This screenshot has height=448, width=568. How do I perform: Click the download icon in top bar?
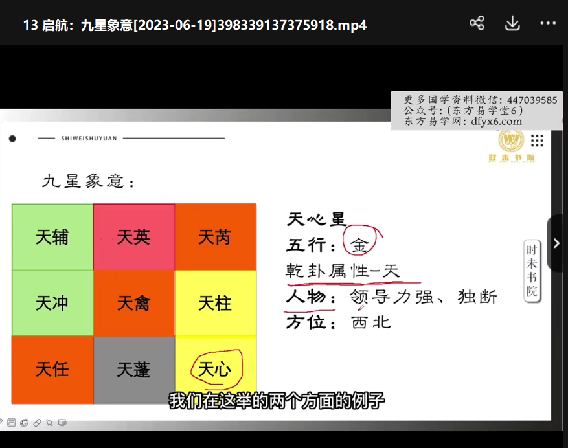[x=512, y=24]
